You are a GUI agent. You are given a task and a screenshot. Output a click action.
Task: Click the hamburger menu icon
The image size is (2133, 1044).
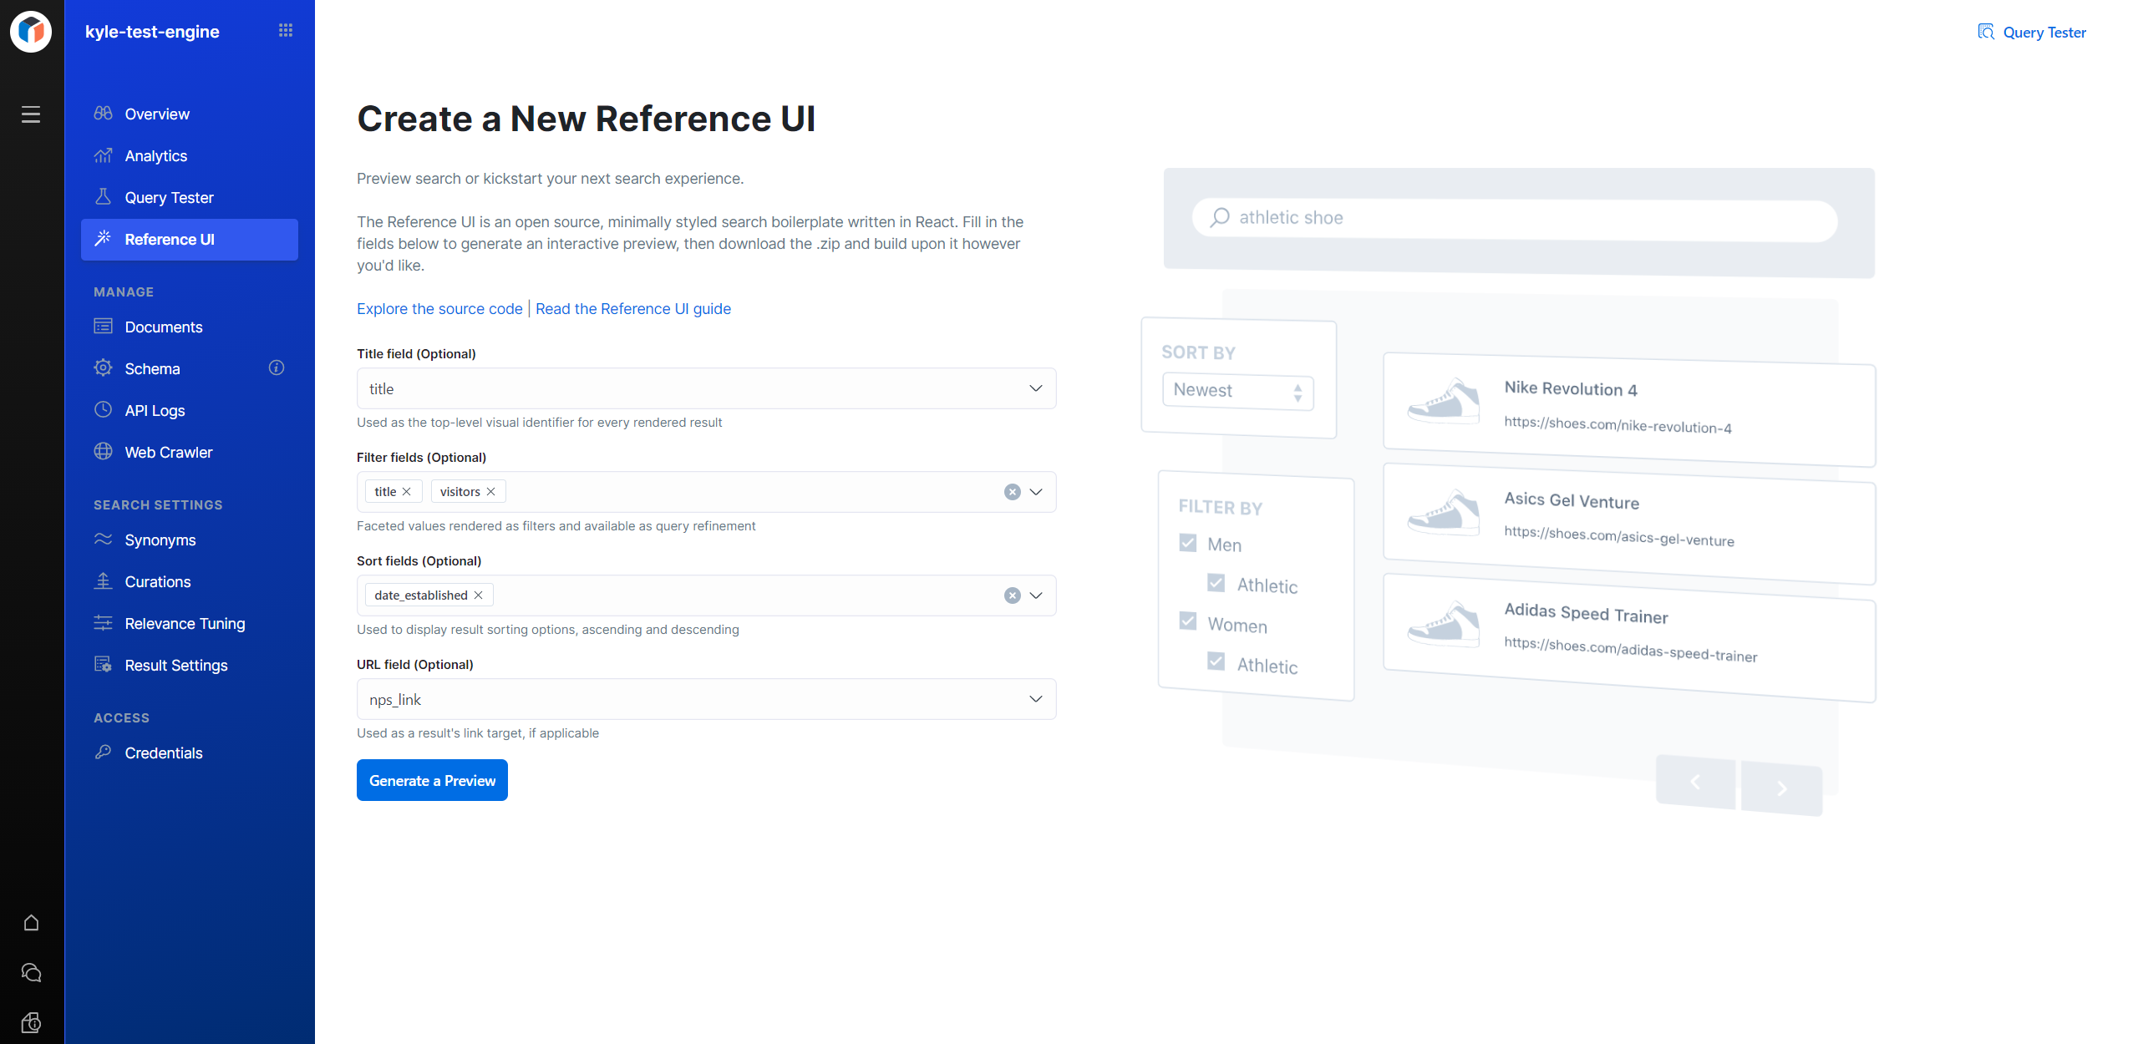pyautogui.click(x=31, y=114)
